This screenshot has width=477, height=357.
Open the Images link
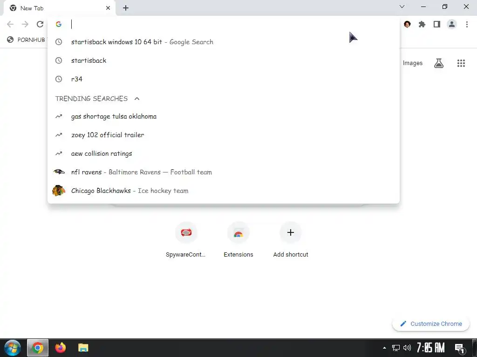pos(413,63)
